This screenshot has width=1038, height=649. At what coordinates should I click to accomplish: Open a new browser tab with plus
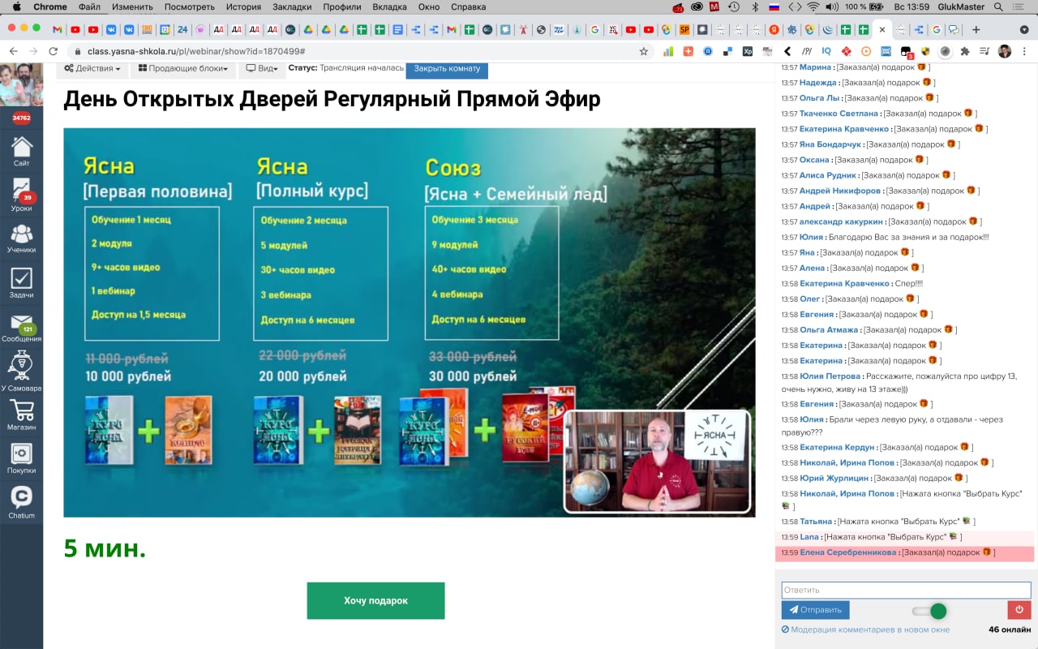pyautogui.click(x=976, y=29)
